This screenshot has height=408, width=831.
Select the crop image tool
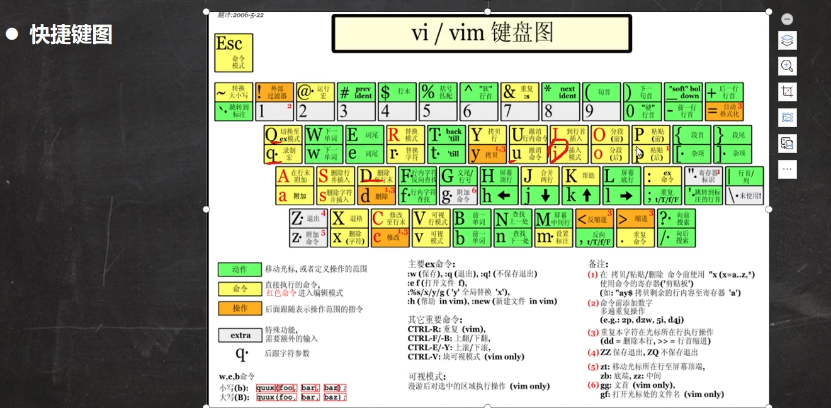[788, 92]
